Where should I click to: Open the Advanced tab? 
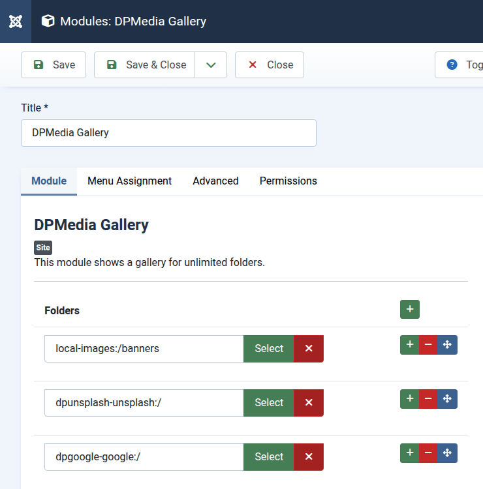coord(215,181)
